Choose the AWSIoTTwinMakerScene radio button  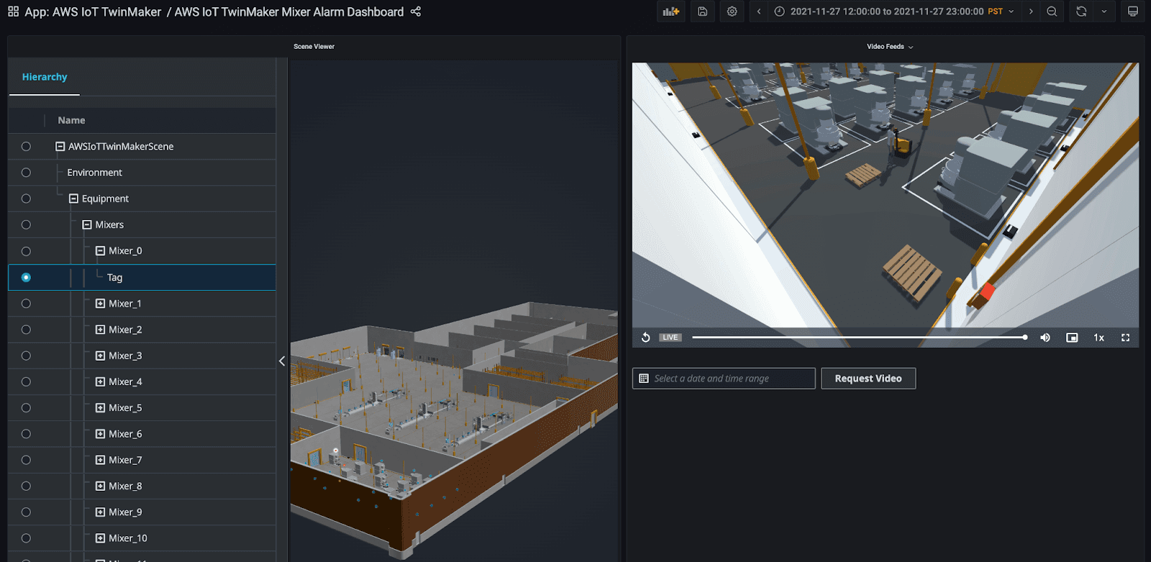26,147
